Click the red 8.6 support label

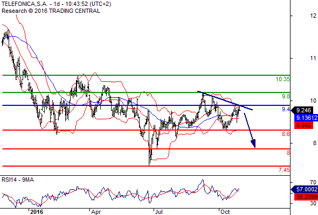point(286,134)
